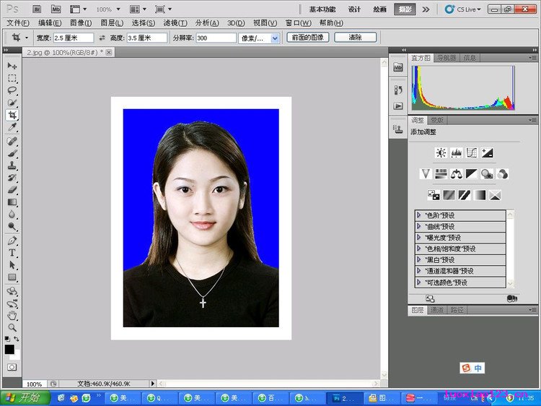Switch foreground and background colors
541x406 pixels.
tap(17, 338)
